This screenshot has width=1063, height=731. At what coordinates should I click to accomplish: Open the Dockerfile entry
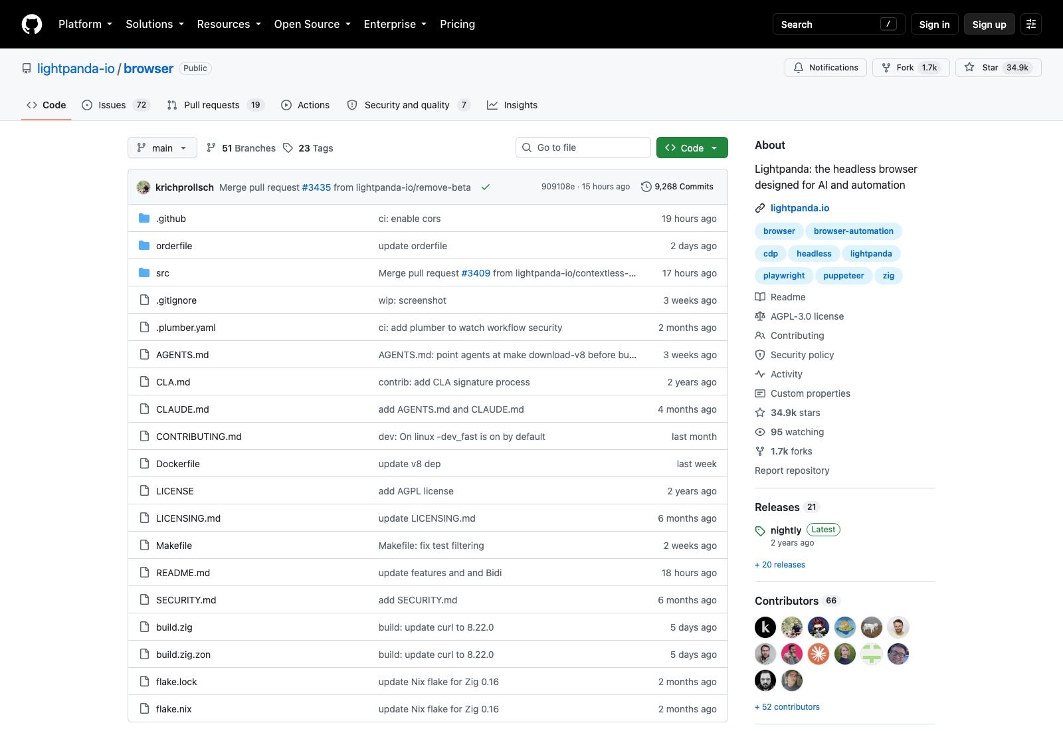[178, 464]
